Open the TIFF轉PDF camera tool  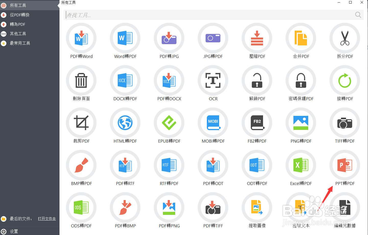[x=345, y=123]
